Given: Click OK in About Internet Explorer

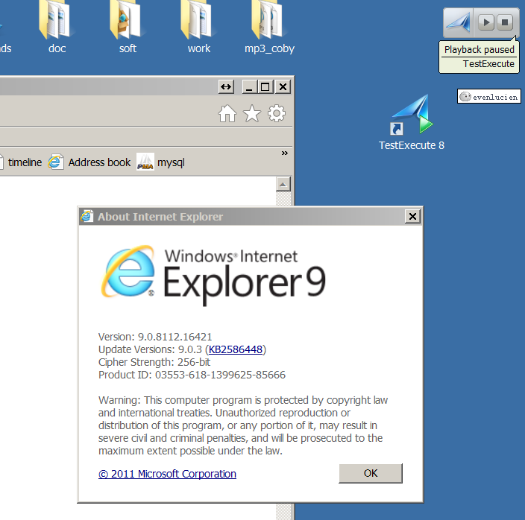Looking at the screenshot, I should [371, 473].
